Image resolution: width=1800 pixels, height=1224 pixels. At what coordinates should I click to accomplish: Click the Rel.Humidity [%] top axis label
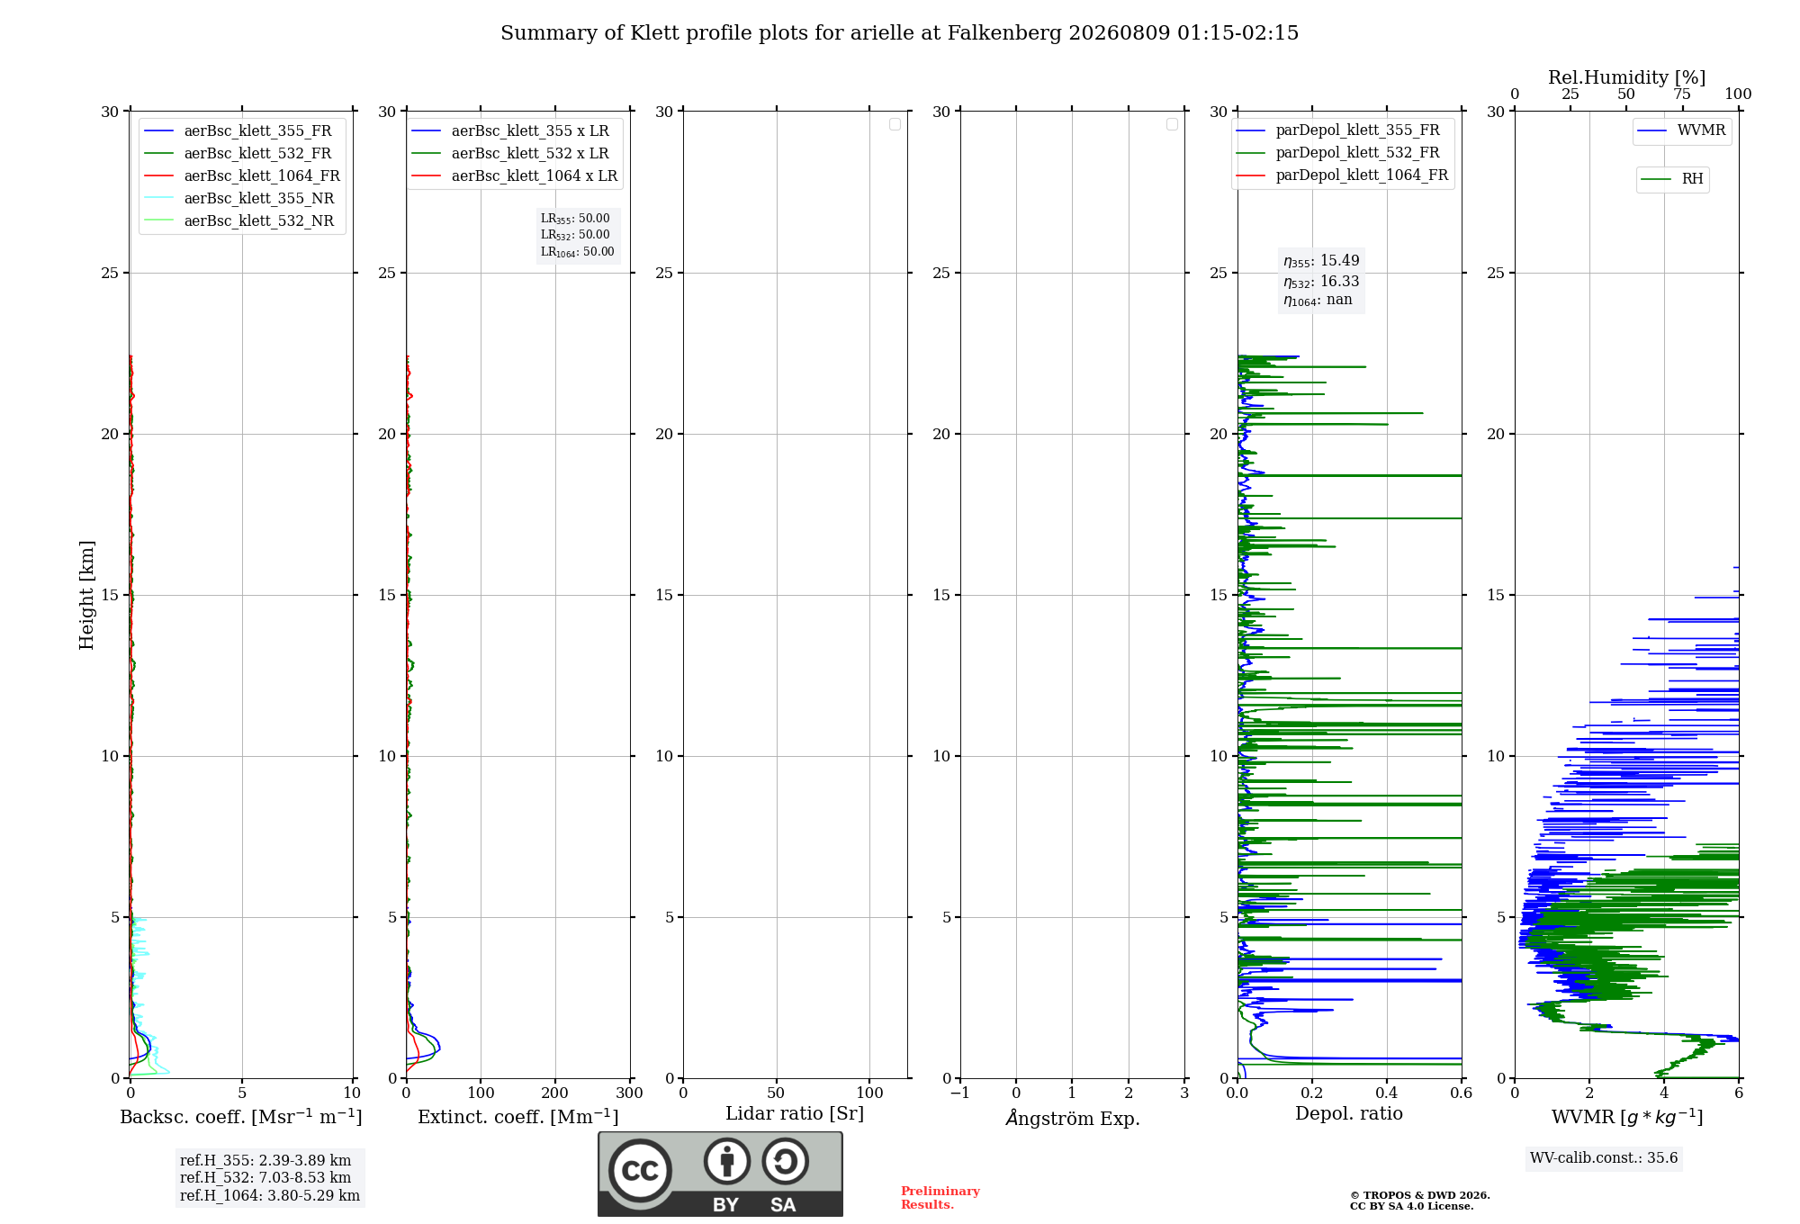pos(1627,77)
